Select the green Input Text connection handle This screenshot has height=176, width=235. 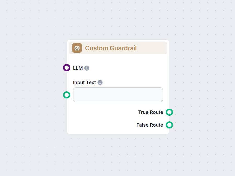tap(67, 95)
